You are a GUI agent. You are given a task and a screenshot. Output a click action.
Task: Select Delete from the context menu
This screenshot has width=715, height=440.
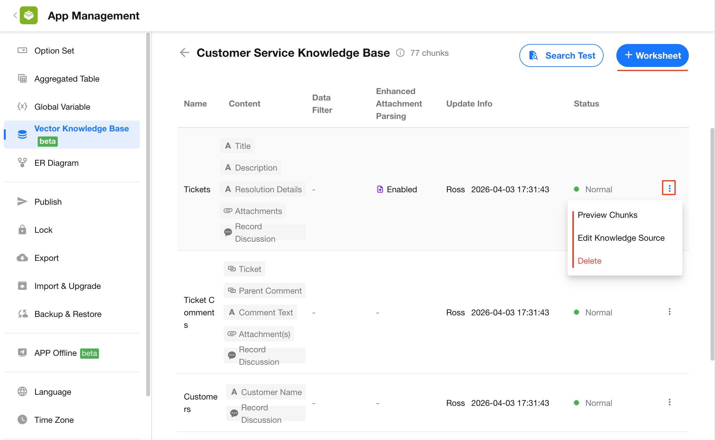coord(589,261)
